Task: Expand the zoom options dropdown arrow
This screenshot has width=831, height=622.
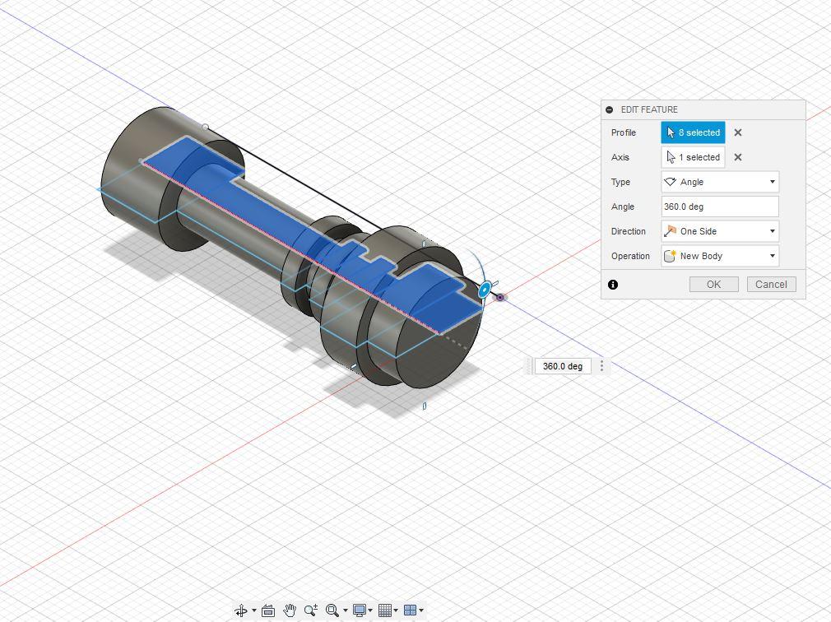Action: pos(345,610)
